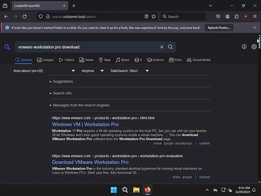This screenshot has height=196, width=261.
Task: Open the Auto-detect (en-US) language dropdown
Action: coord(44,71)
